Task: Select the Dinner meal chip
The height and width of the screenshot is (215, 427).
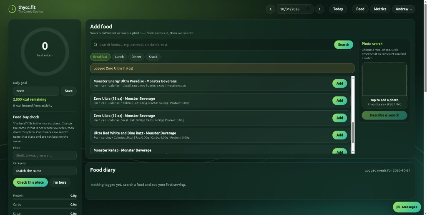Action: point(136,57)
